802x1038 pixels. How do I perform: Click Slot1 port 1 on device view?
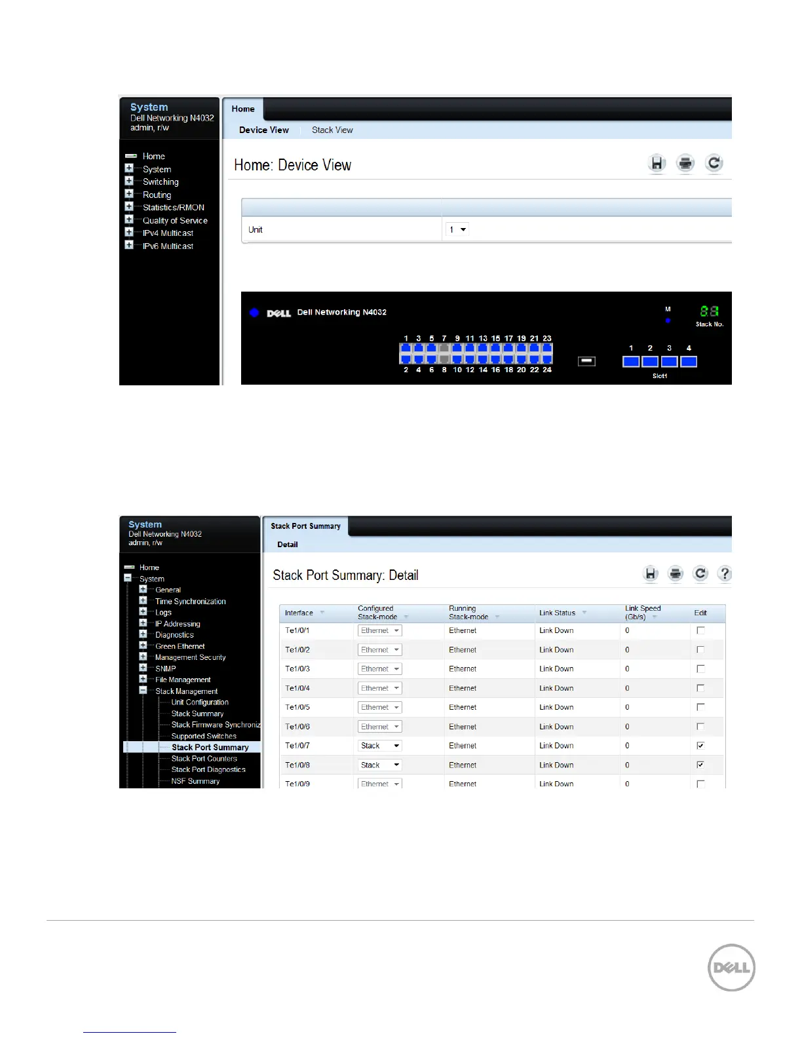(631, 362)
